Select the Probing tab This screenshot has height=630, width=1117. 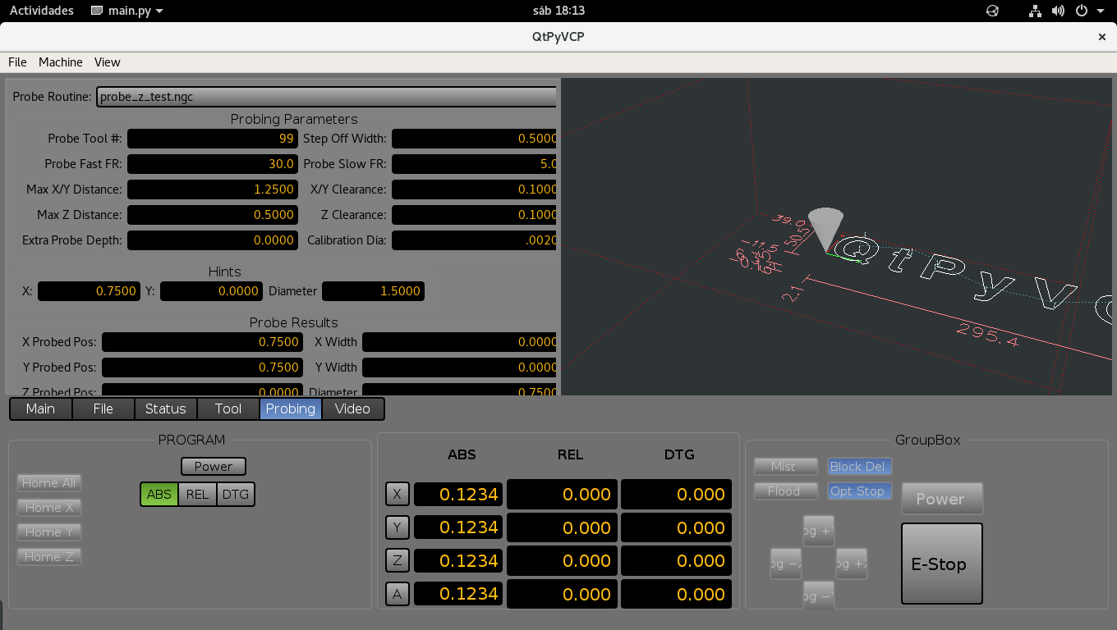(291, 409)
